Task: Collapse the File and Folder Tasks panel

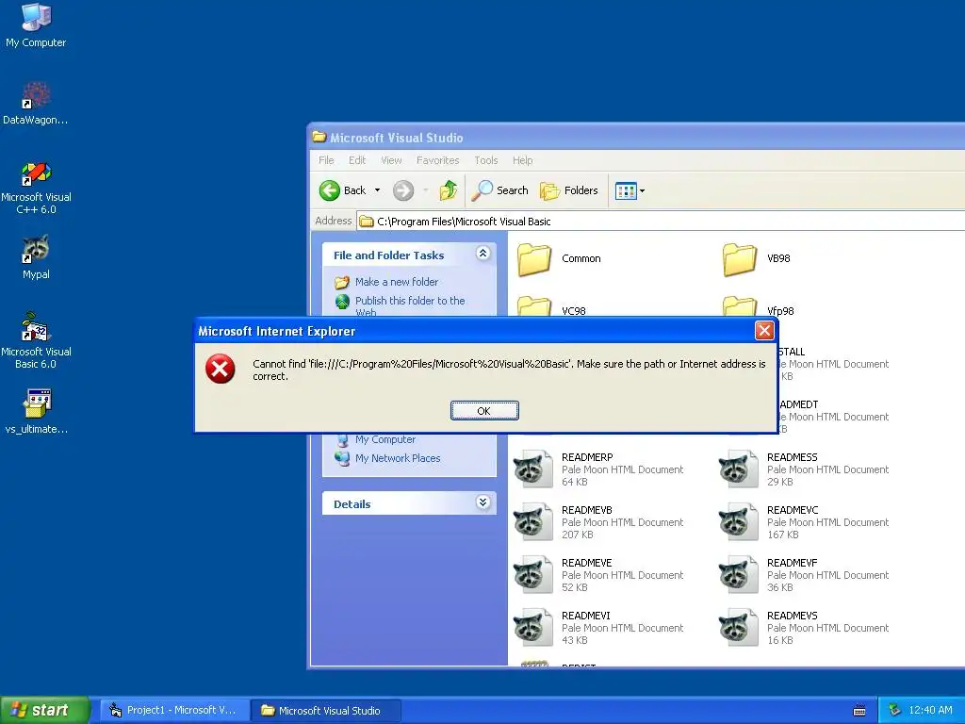Action: [483, 253]
